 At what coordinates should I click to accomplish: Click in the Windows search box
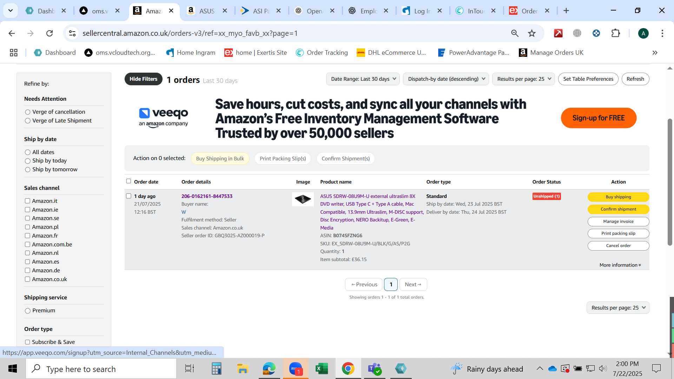(x=101, y=369)
